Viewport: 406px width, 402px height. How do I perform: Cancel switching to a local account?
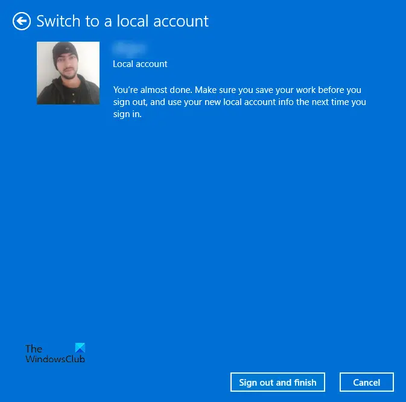366,382
